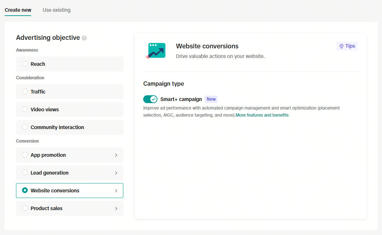Screen dimensions: 382x235
Task: Click the Advertising objective help icon
Action: (x=84, y=38)
